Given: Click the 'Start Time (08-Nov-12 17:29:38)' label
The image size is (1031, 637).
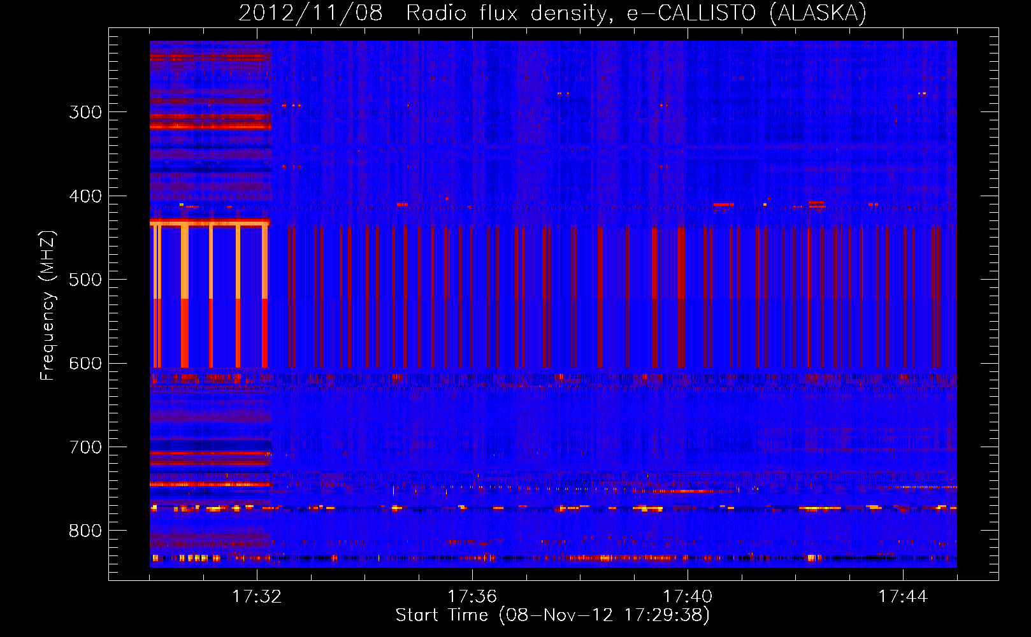Looking at the screenshot, I should click(552, 615).
